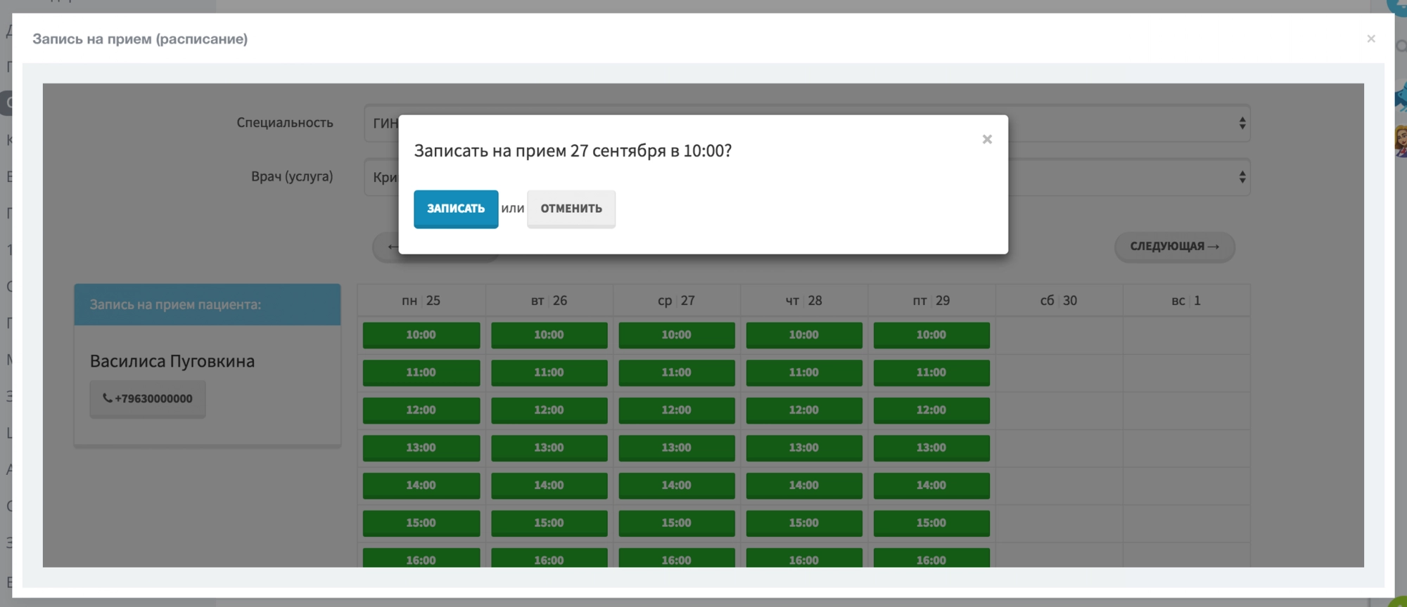1407x607 pixels.
Task: Book Friday 29 slot at 14:00
Action: pyautogui.click(x=931, y=485)
